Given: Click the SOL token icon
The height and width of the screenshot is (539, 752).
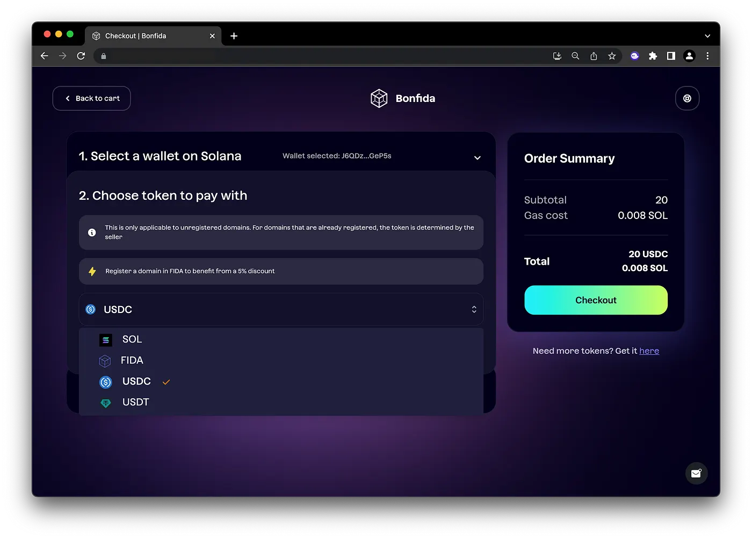Looking at the screenshot, I should 106,340.
